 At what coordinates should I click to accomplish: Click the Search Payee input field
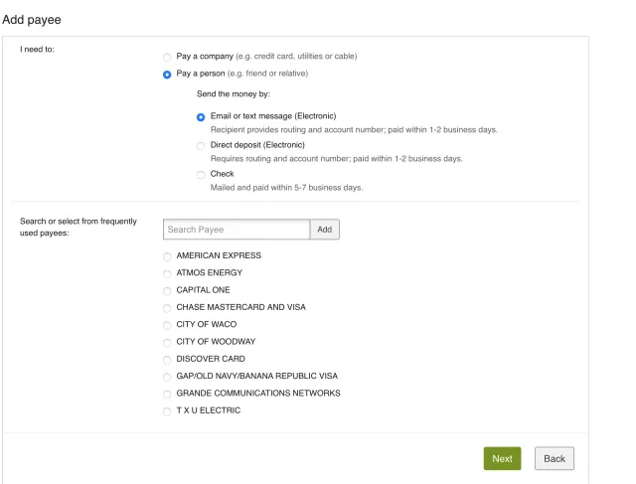[237, 230]
